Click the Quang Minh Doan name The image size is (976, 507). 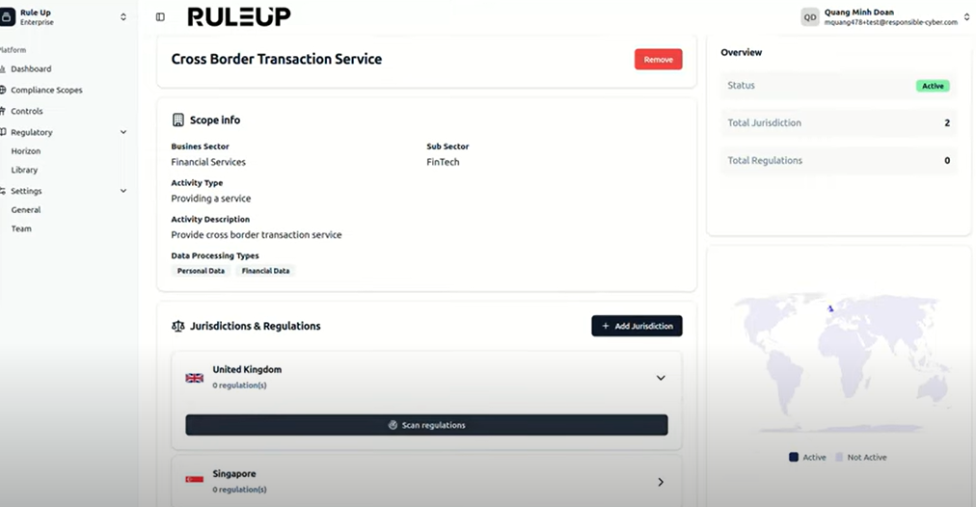(859, 12)
